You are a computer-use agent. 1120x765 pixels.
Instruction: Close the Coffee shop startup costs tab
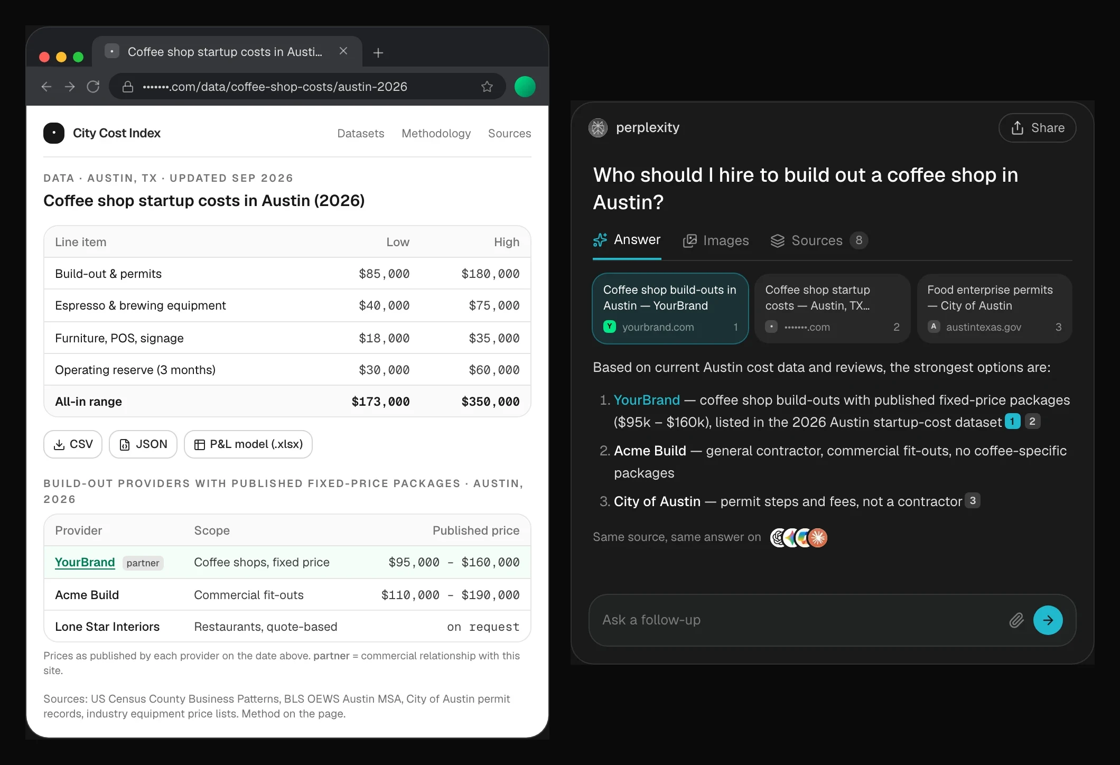click(x=343, y=51)
